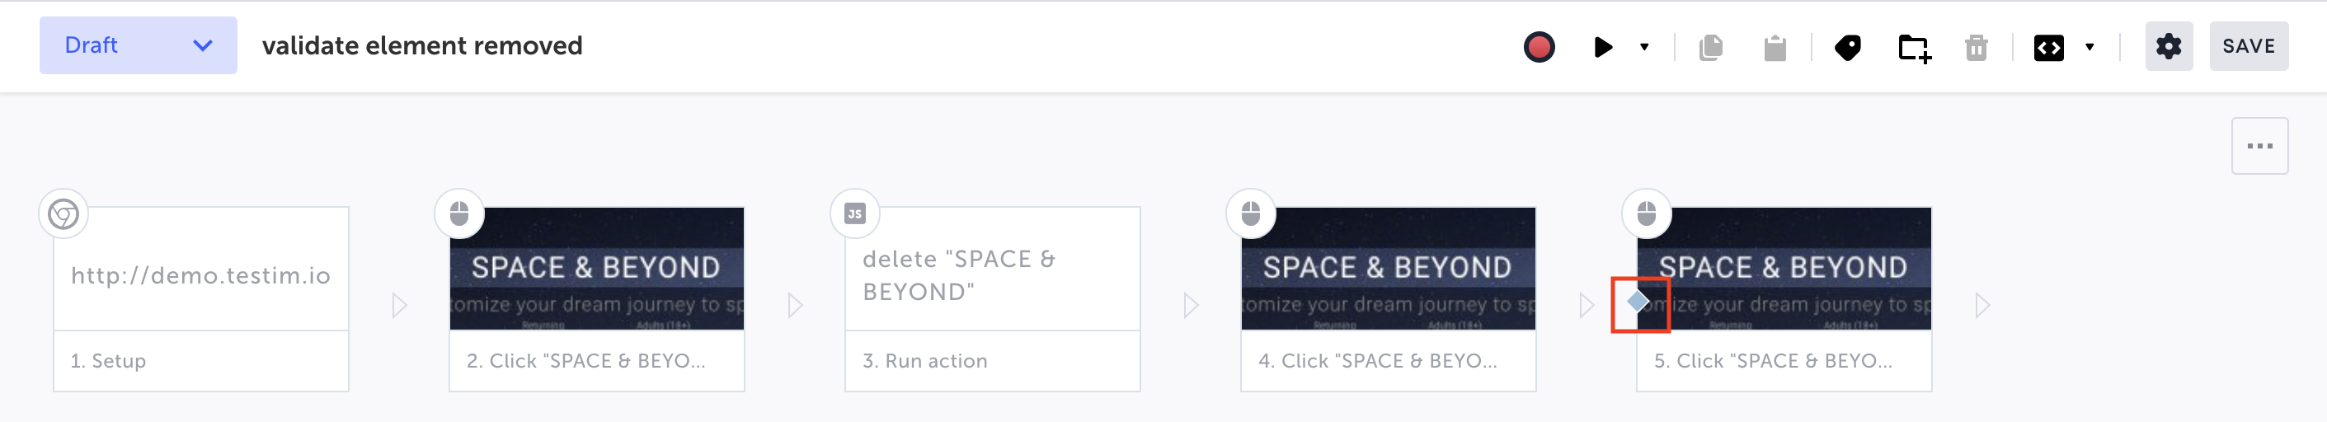Viewport: 2327px width, 422px height.
Task: Select step 2 Click "SPACE & BEYOND" thumbnail
Action: pos(596,270)
